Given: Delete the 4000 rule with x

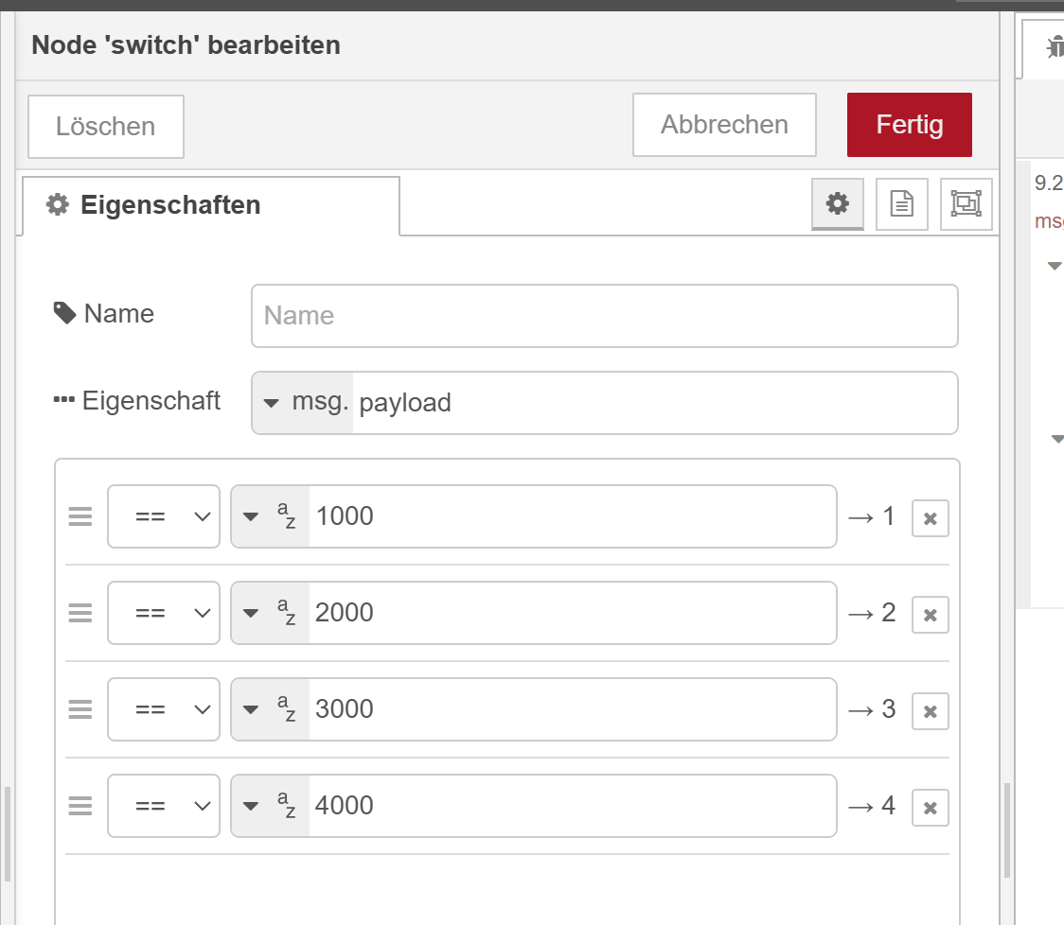Looking at the screenshot, I should tap(930, 808).
